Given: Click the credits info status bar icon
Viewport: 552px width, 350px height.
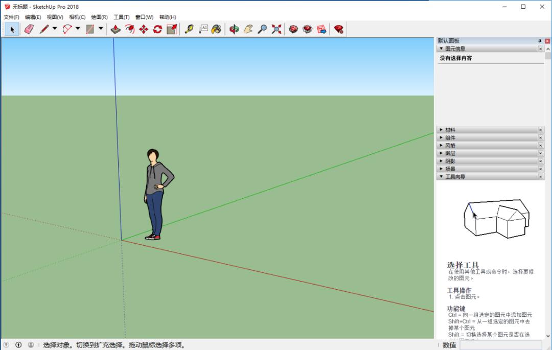Looking at the screenshot, I should pos(18,345).
